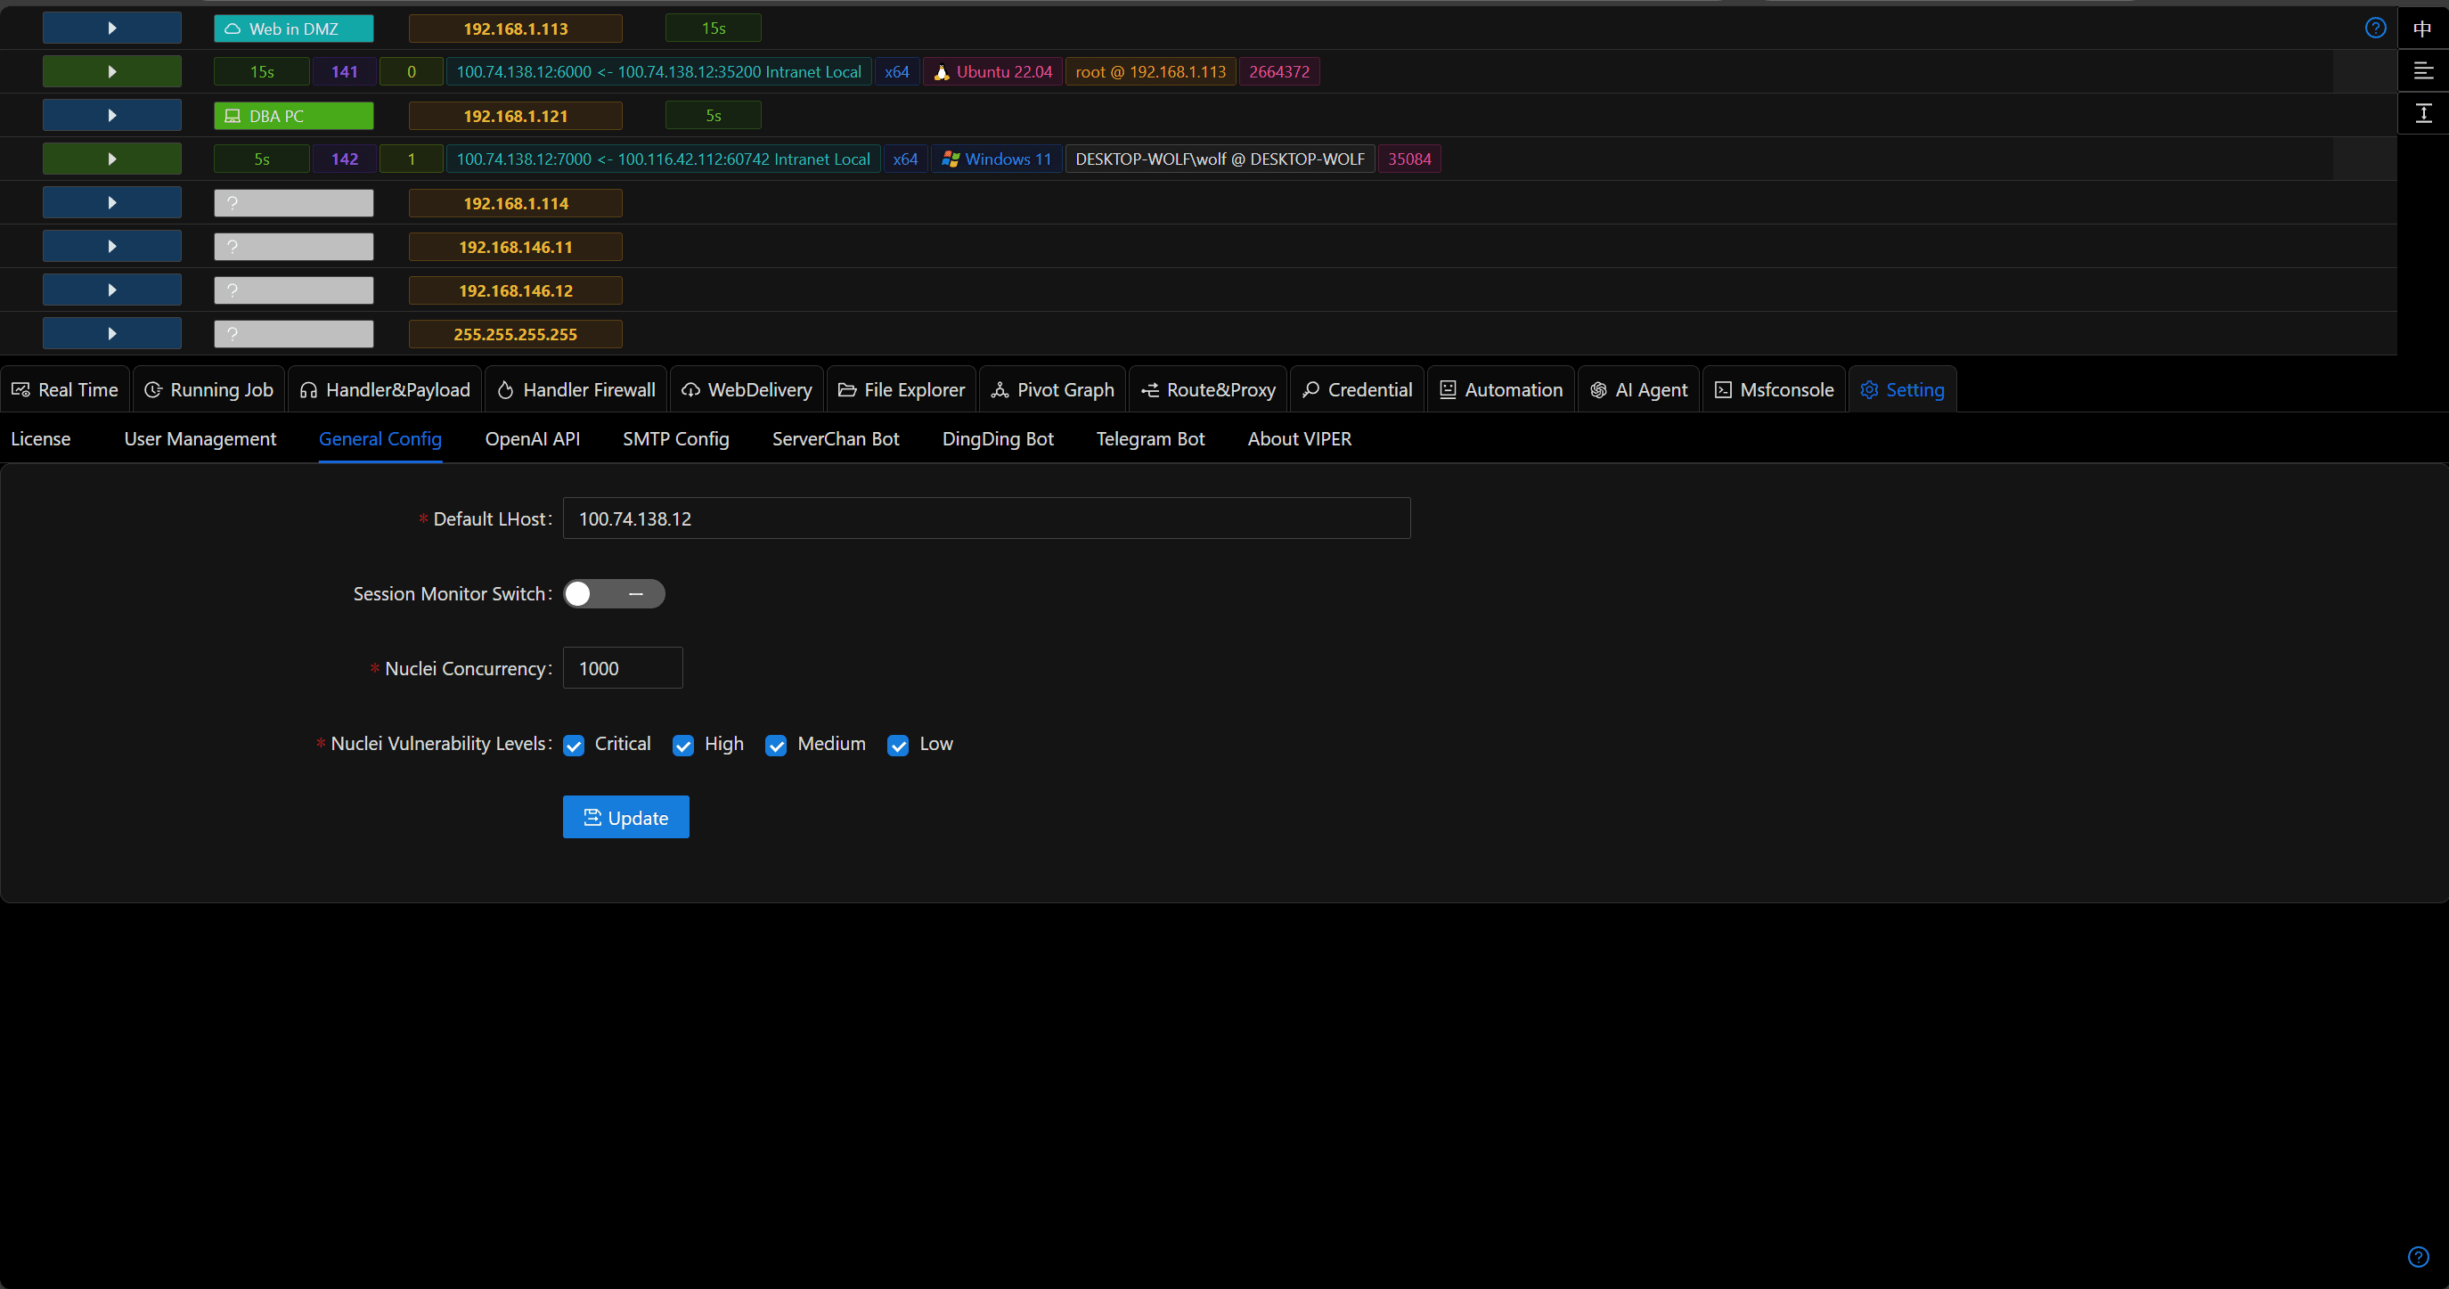Uncheck the Low vulnerability level
Image resolution: width=2449 pixels, height=1289 pixels.
[x=897, y=746]
